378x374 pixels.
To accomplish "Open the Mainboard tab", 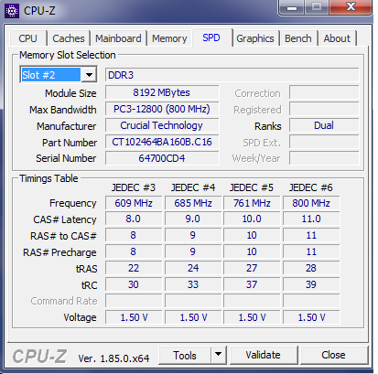I will (118, 38).
